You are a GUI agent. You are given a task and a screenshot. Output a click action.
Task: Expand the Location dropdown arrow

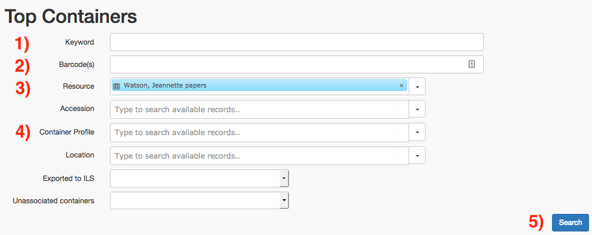[x=417, y=156]
